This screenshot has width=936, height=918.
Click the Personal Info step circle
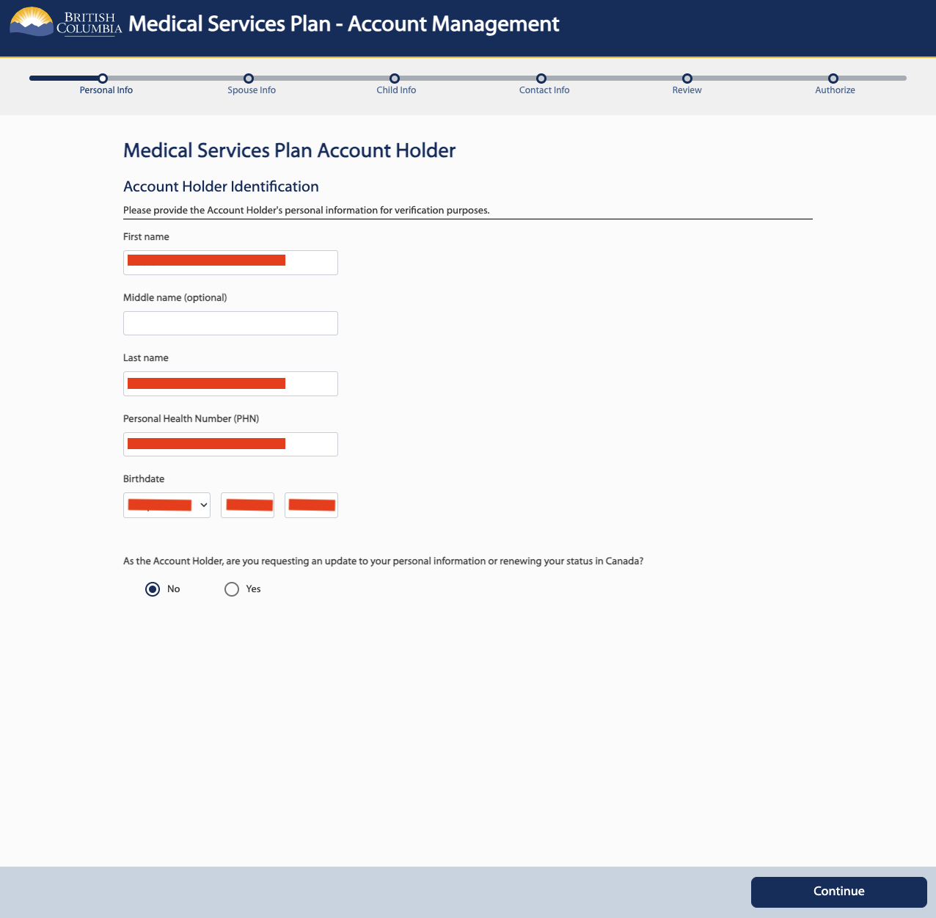point(103,79)
